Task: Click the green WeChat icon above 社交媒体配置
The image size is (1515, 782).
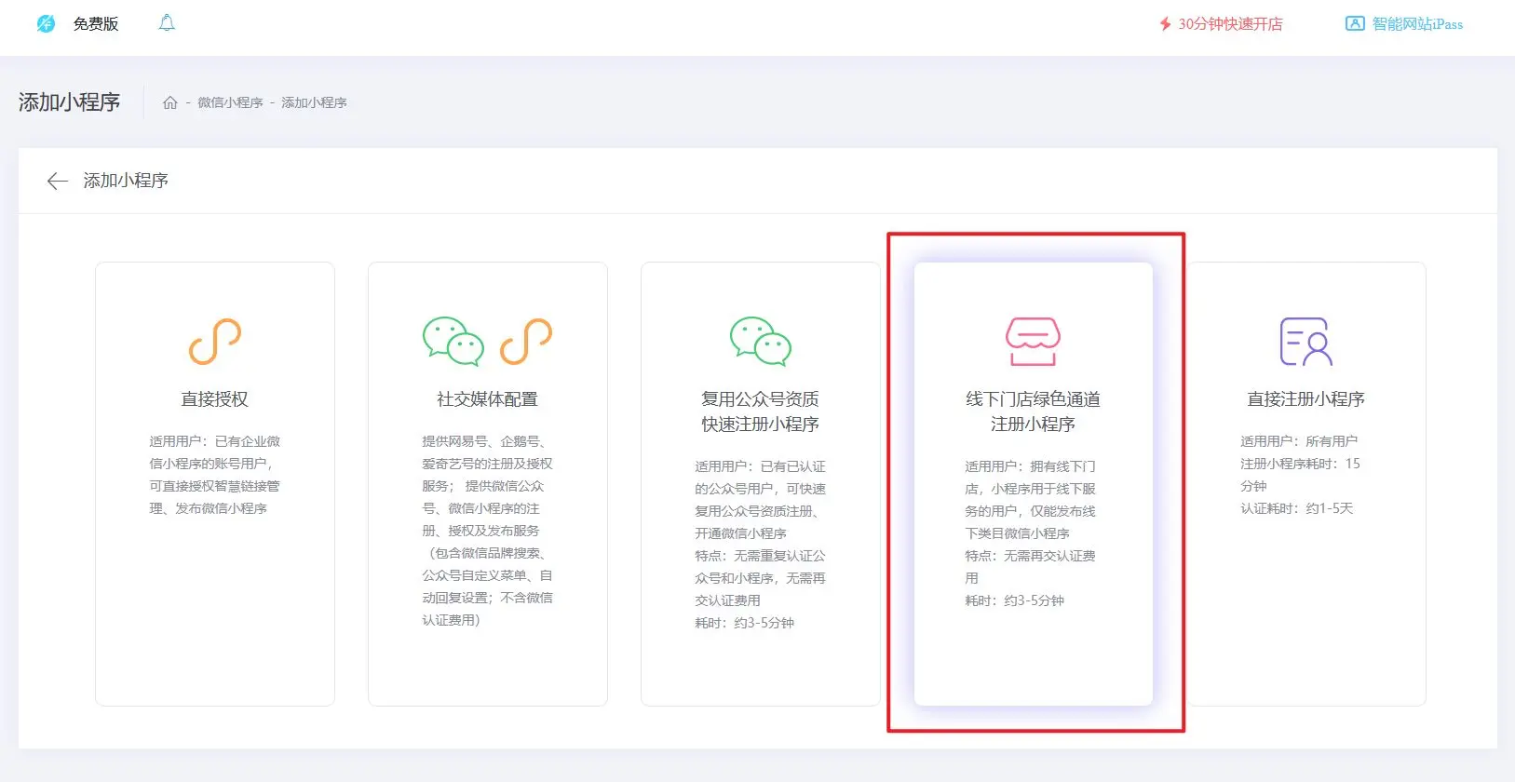Action: (453, 342)
